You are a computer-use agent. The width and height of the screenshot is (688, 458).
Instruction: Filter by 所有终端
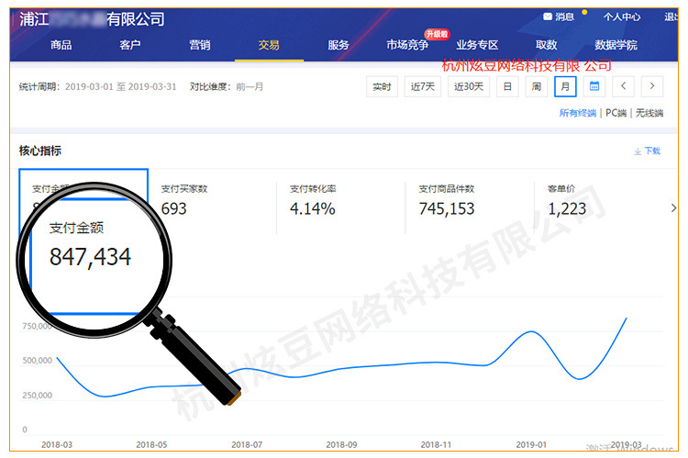577,113
